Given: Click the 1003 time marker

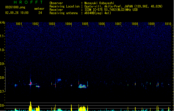Looking at the screenshot, I should (52, 24).
